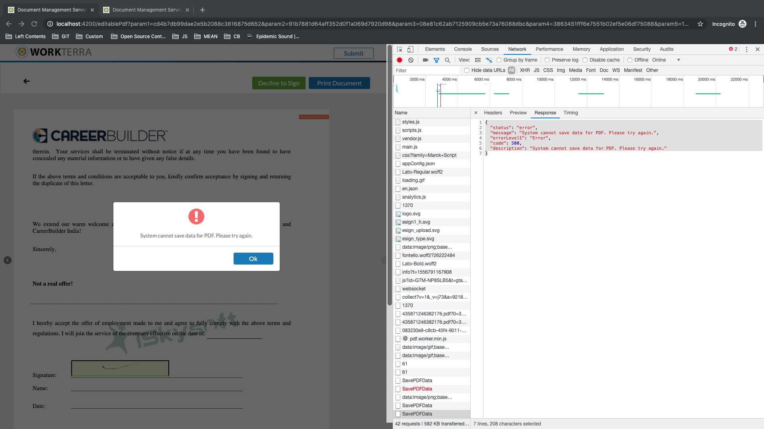Screen dimensions: 764x429
Task: Open the Chrome three-dot menu
Action: 755,24
